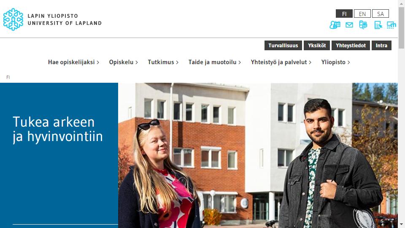Click the FI breadcrumb link
The image size is (405, 228).
pos(8,77)
